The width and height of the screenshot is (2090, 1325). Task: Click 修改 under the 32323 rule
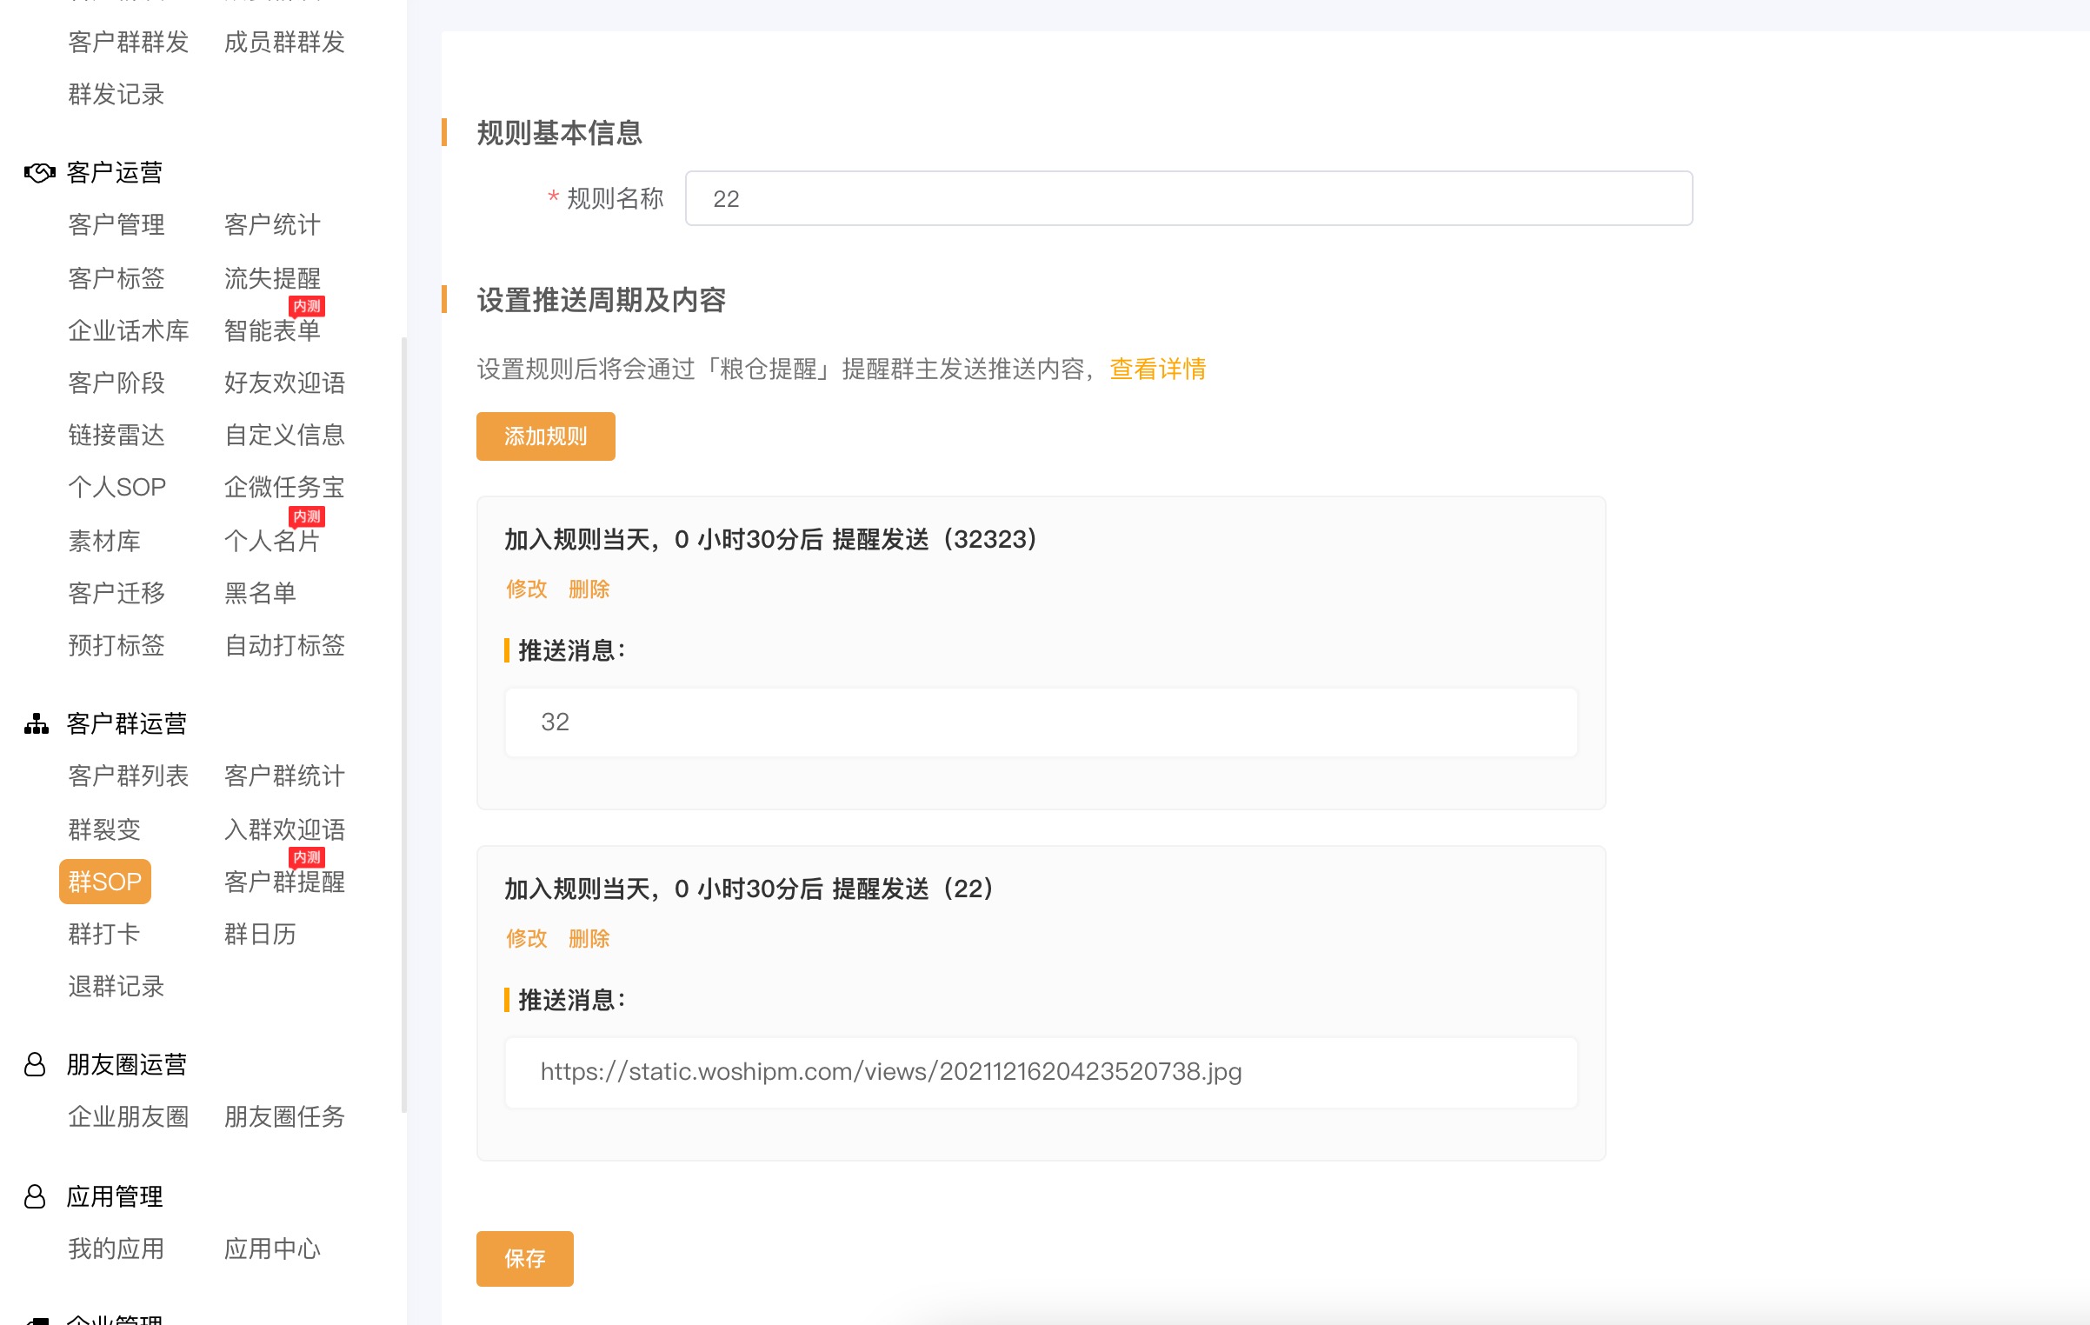coord(525,589)
